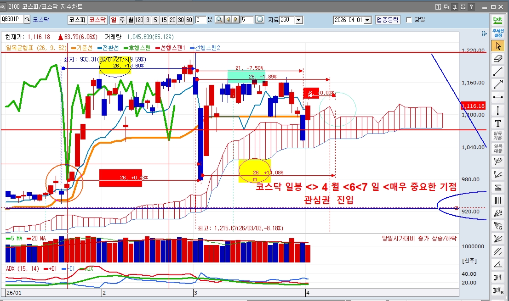Viewport: 509px width, 301px height.
Task: Open Help via the ? title bar icon
Action: click(x=472, y=6)
